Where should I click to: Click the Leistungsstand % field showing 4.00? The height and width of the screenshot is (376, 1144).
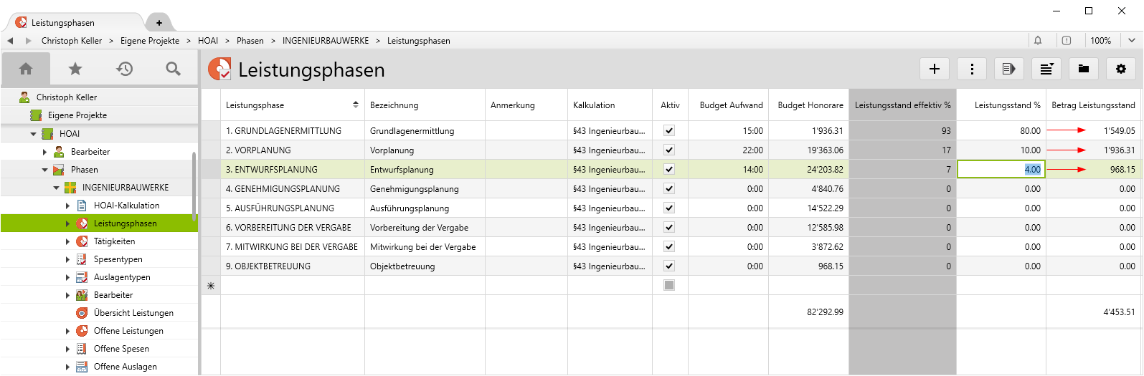(x=1001, y=170)
